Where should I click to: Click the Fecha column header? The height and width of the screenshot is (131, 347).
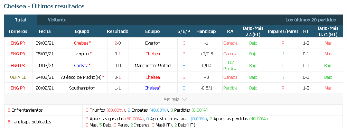45,31
